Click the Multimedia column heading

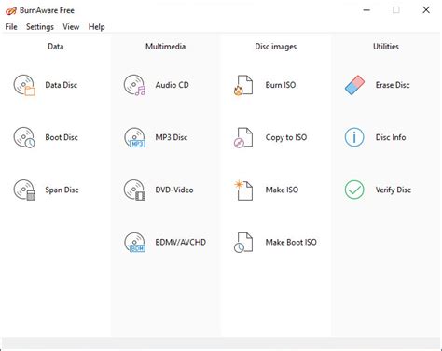click(166, 47)
